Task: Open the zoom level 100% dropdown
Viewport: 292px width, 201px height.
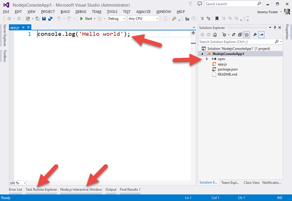Action: [18, 183]
